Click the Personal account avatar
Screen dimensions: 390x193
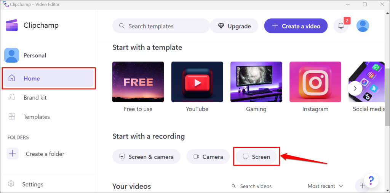coord(11,55)
